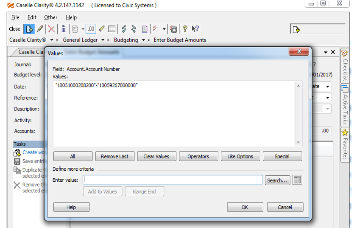Click the .00 amount field at right

pos(322,131)
